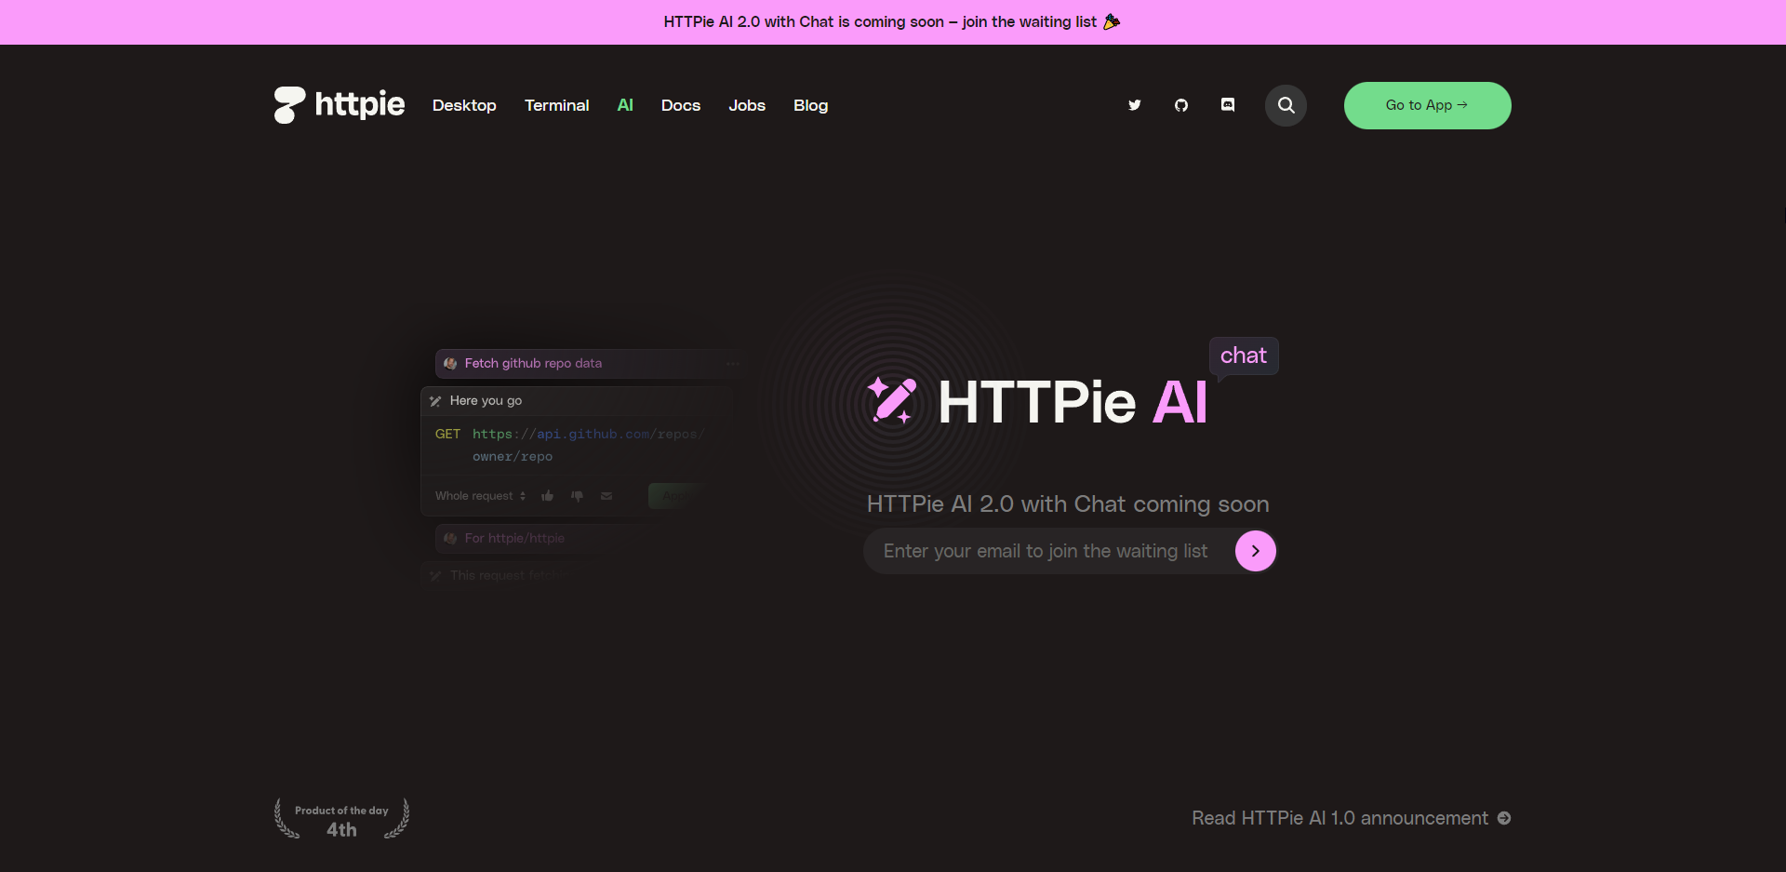The height and width of the screenshot is (872, 1786).
Task: Open HTTPie's Twitter profile icon
Action: click(1134, 105)
